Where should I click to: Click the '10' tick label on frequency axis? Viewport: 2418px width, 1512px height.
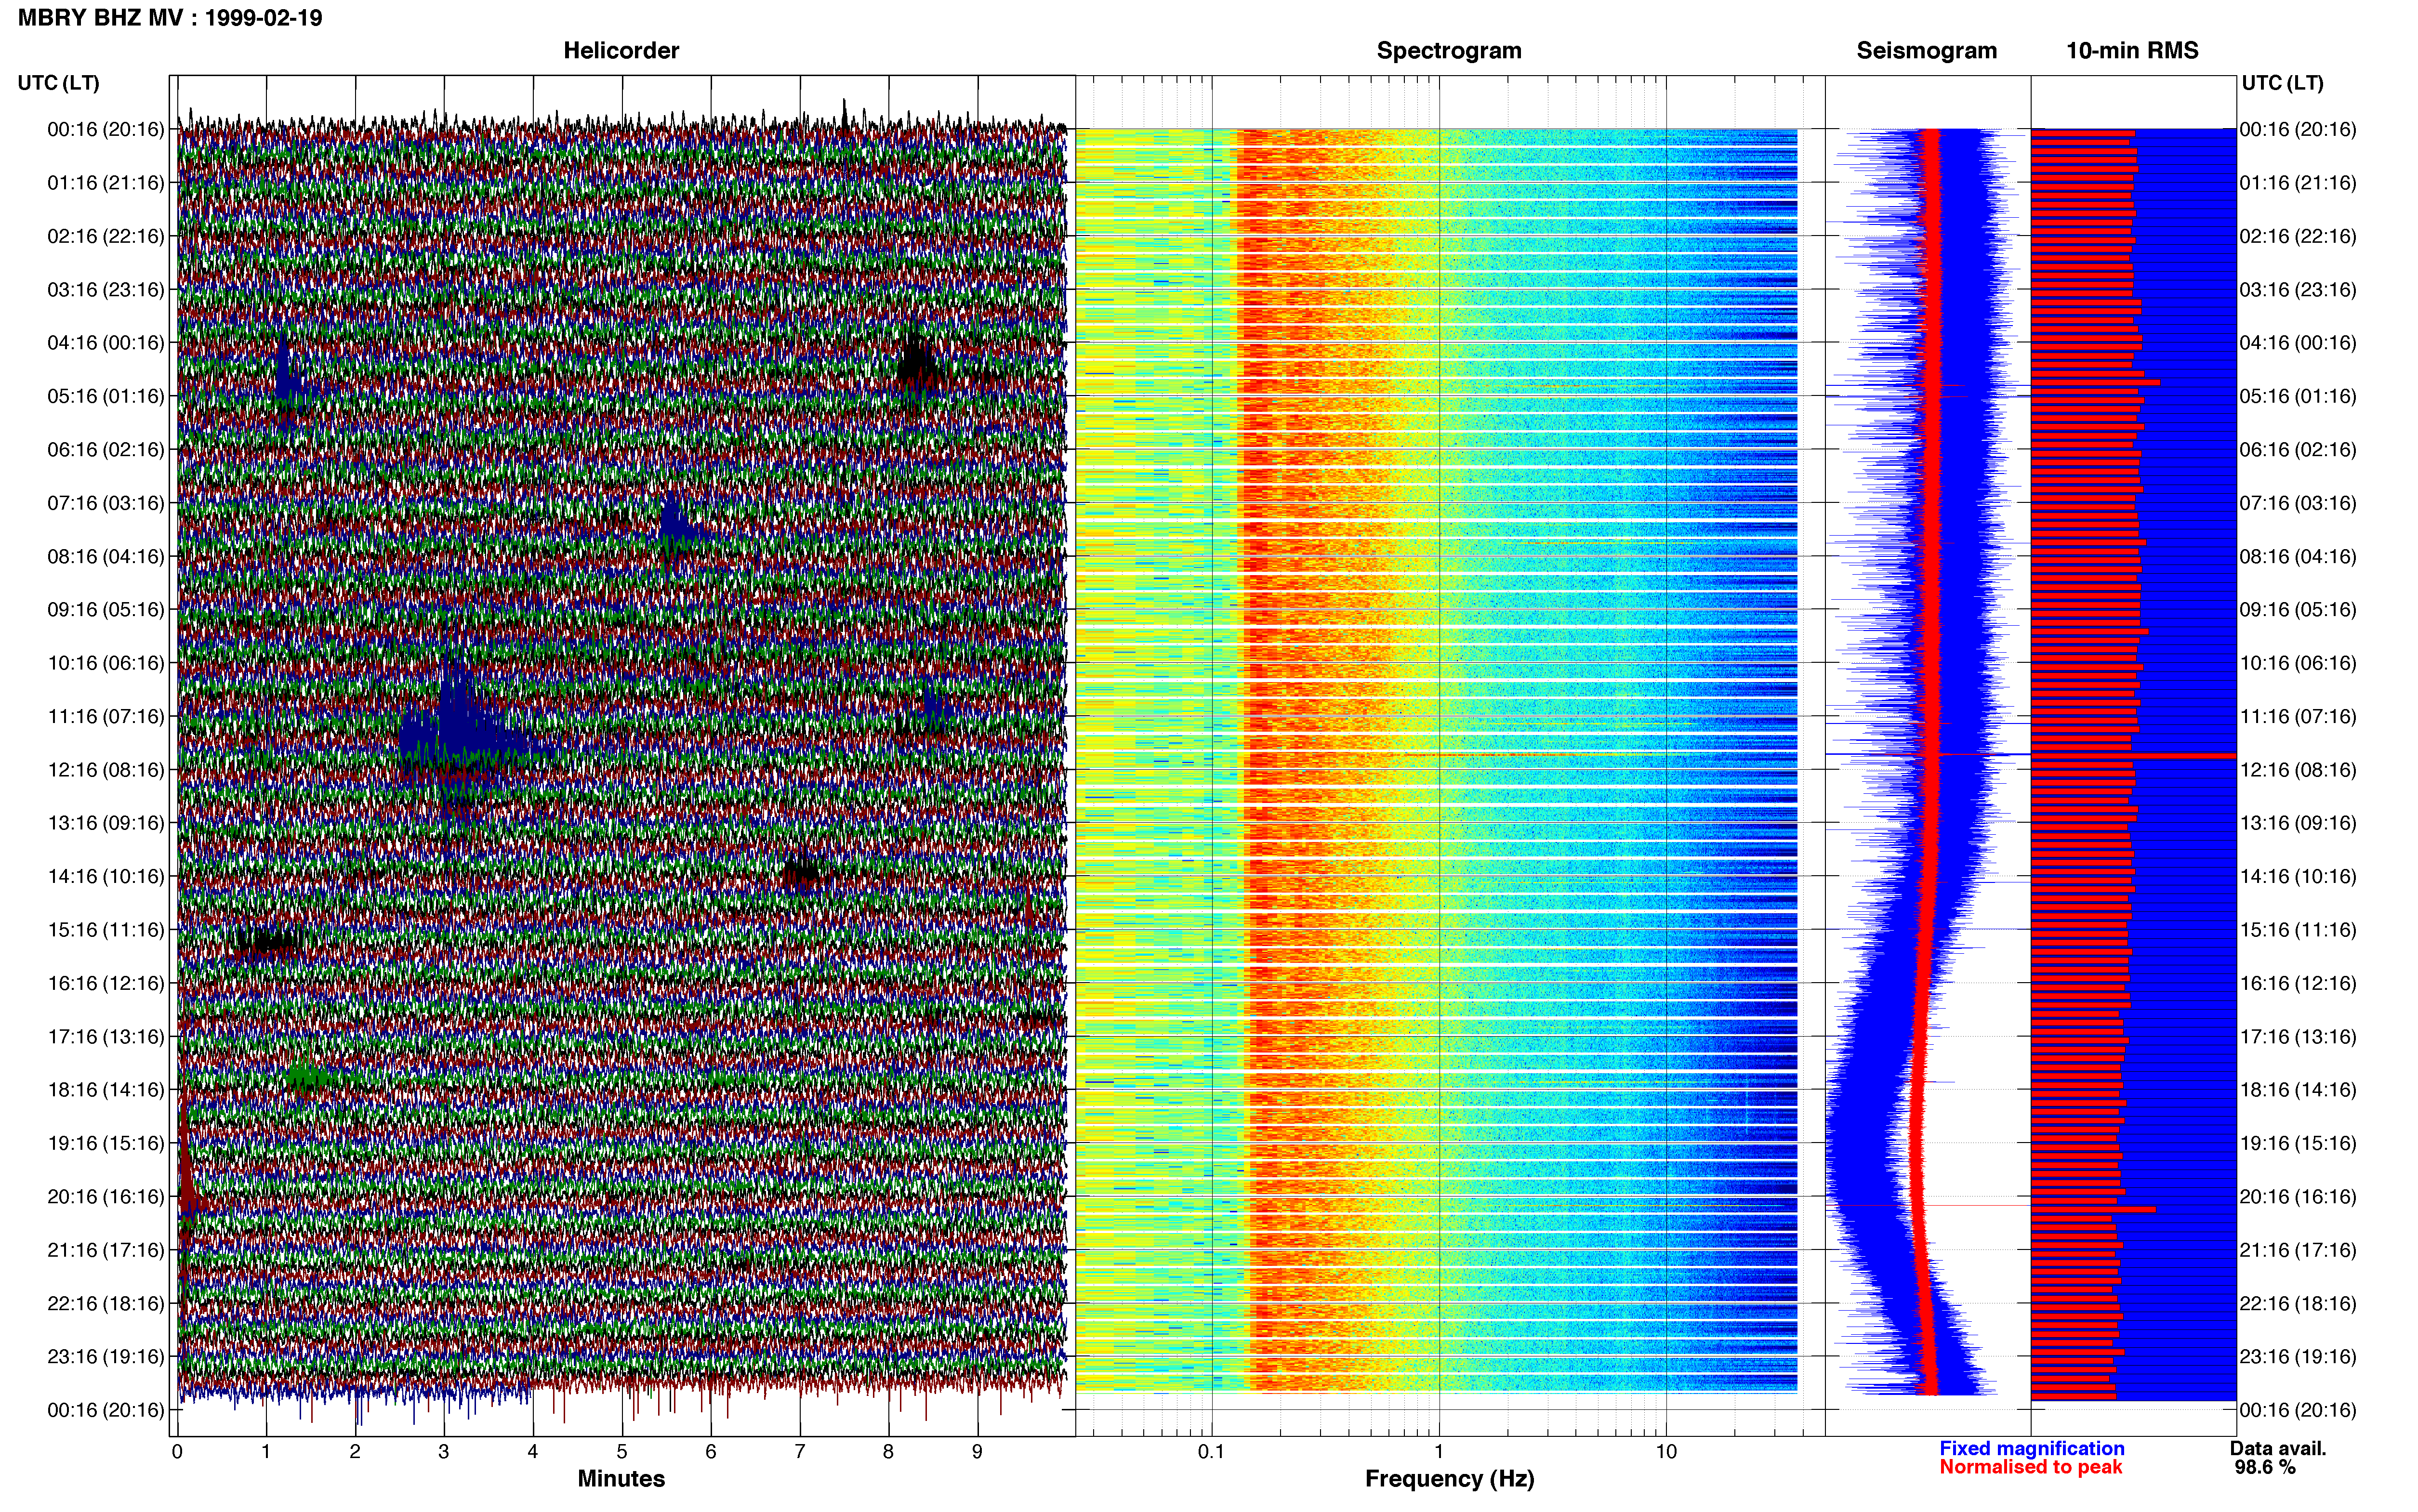(x=1666, y=1452)
